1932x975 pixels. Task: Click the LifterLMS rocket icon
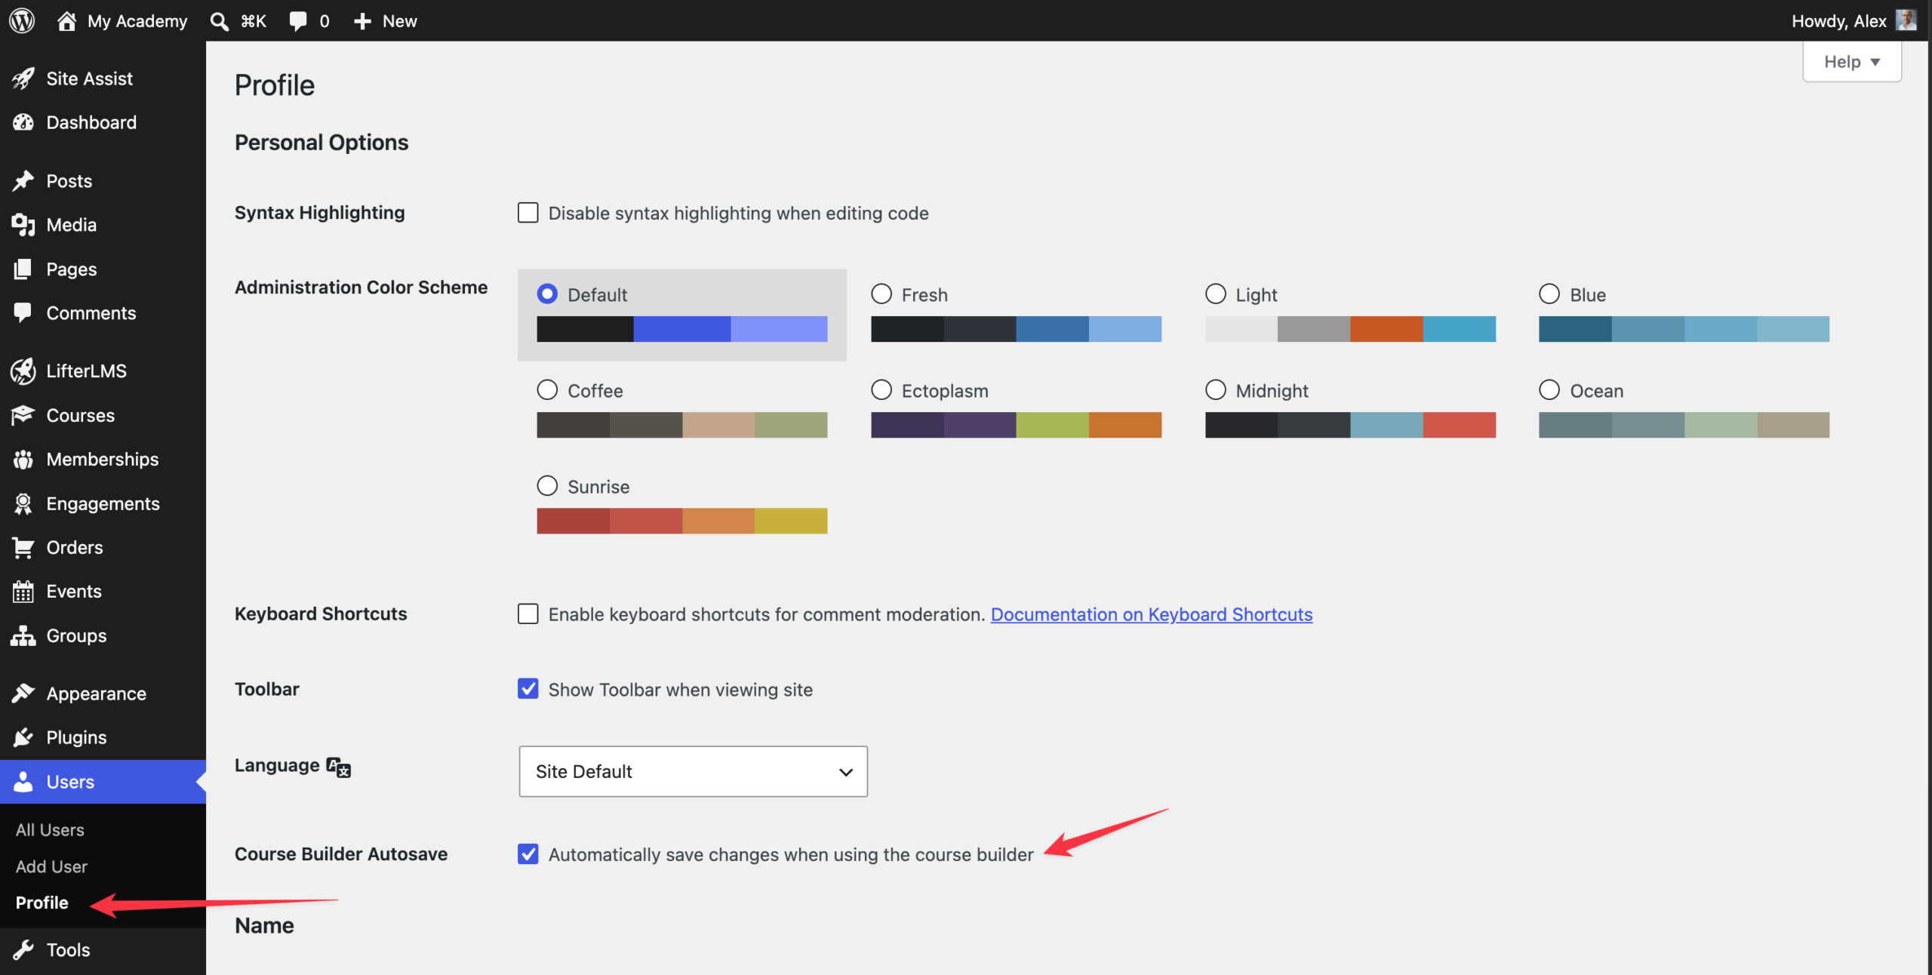[23, 371]
